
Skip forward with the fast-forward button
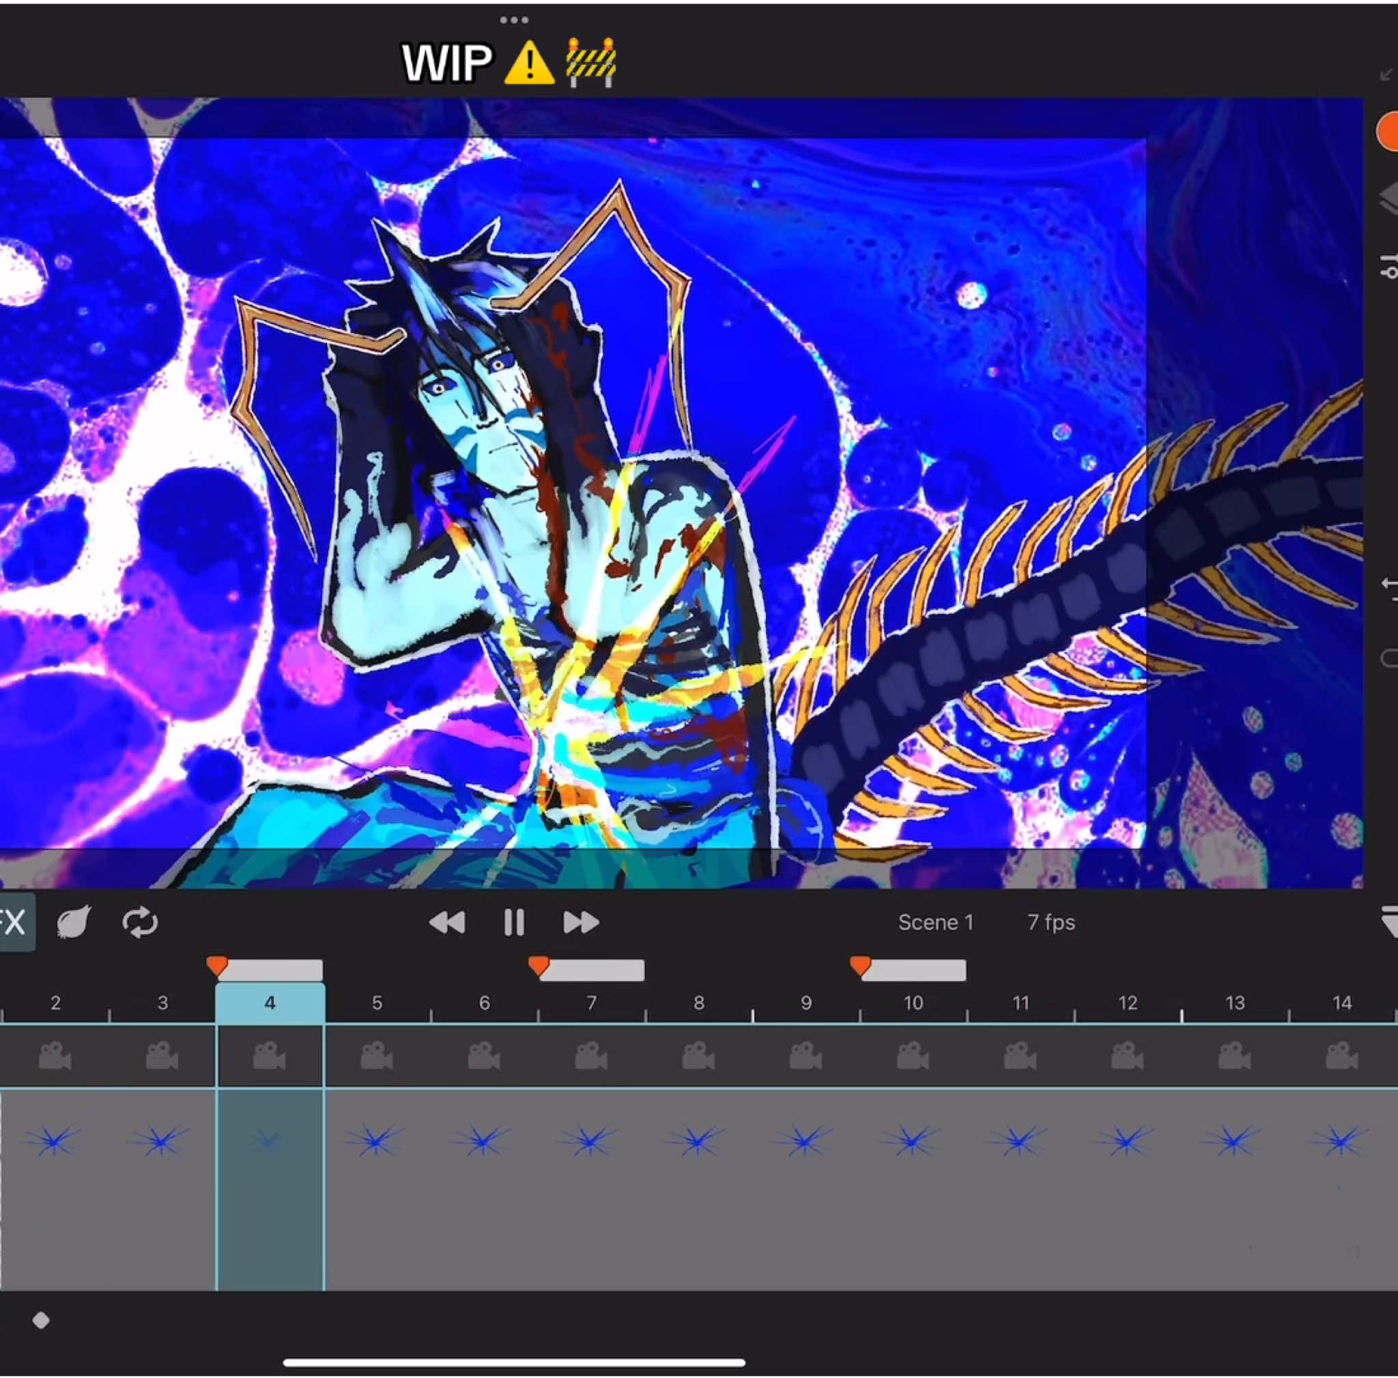(581, 922)
